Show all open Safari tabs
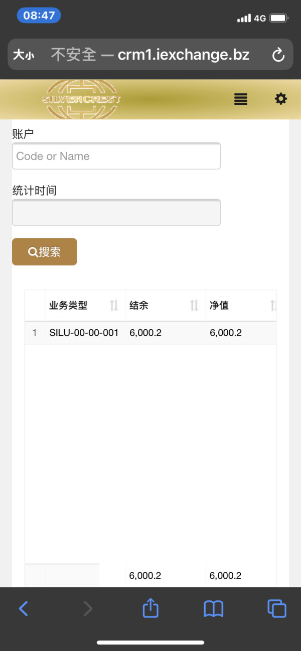The image size is (301, 651). click(x=276, y=608)
